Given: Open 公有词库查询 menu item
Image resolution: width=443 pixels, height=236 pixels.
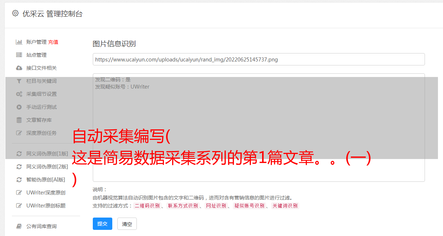Looking at the screenshot, I should [42, 226].
